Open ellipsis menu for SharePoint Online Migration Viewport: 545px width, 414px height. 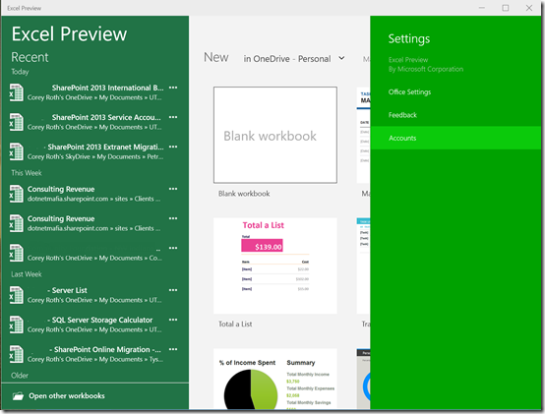point(173,349)
